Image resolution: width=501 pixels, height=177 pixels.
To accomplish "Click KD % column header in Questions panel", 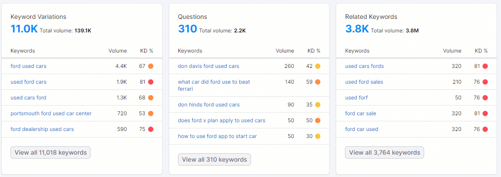I will coord(314,51).
